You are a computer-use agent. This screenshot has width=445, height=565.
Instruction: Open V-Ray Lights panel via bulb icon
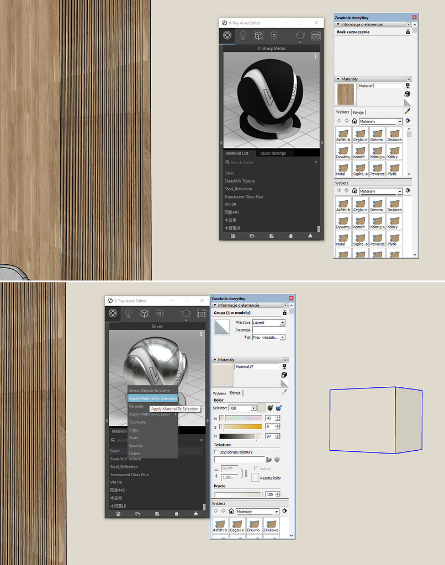243,36
